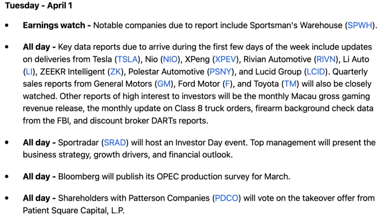Open the SRAD ticker link
391x222 pixels.
pos(115,142)
